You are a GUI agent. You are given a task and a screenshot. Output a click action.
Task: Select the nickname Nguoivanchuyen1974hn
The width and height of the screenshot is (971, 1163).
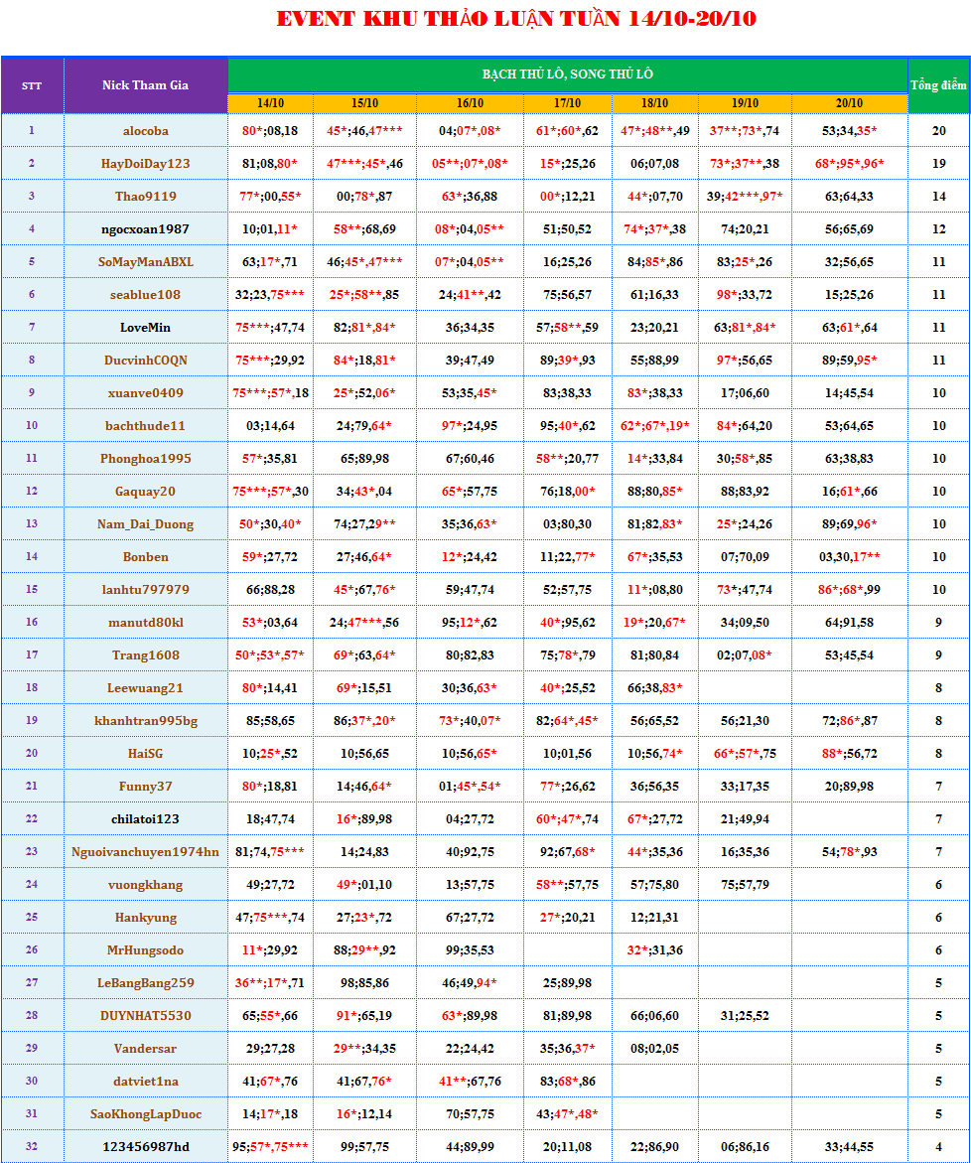(x=145, y=851)
